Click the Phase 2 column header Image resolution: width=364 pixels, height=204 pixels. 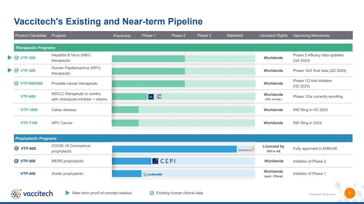click(x=178, y=35)
